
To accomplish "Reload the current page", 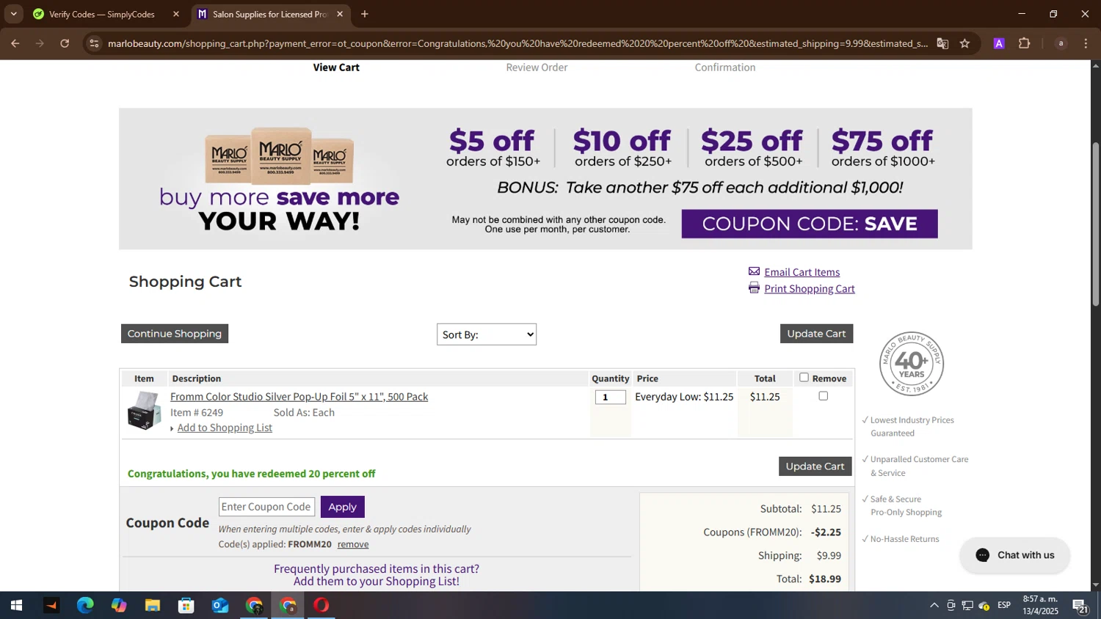I will tap(65, 43).
